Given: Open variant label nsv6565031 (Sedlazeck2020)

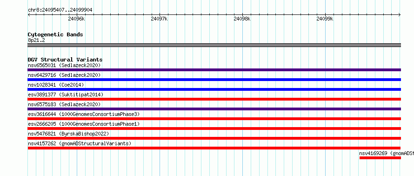Looking at the screenshot, I should (64, 65).
